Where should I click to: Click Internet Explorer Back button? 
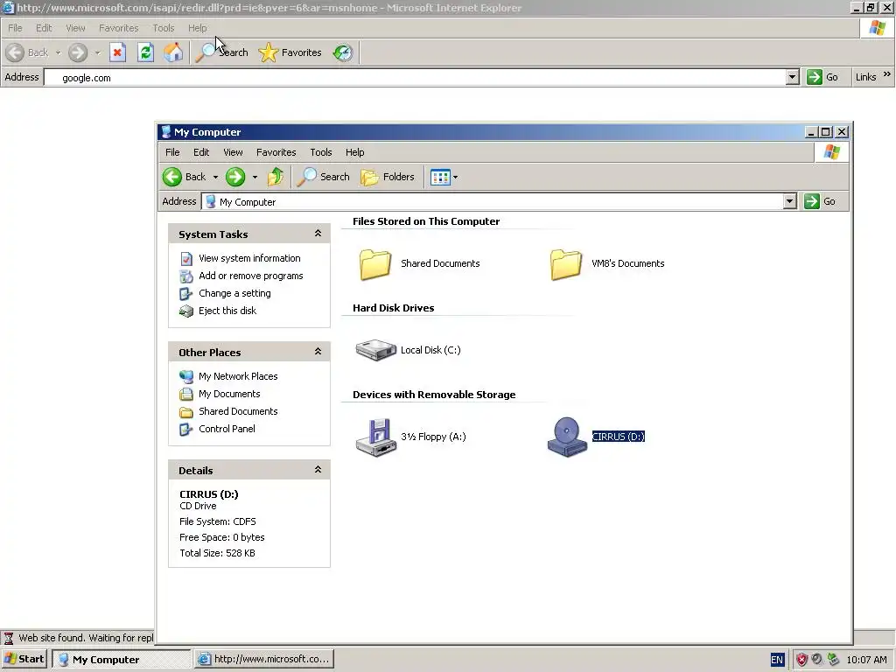[28, 52]
